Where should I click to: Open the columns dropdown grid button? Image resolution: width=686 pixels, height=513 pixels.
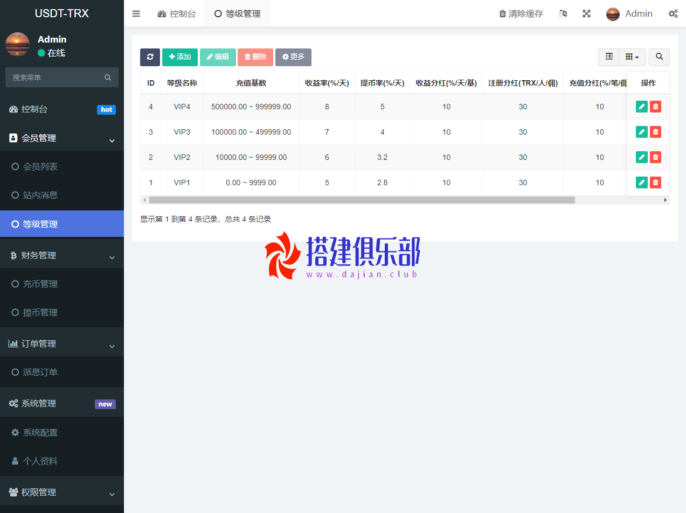click(632, 57)
